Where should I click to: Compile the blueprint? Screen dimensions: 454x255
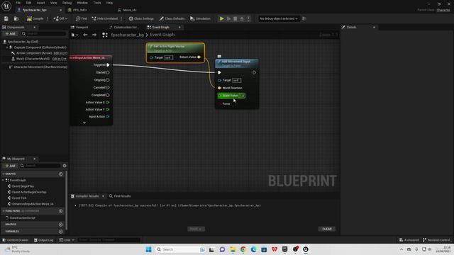pos(35,18)
